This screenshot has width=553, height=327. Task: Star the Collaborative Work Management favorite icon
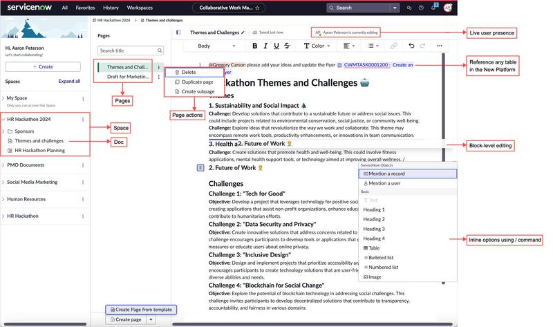click(257, 8)
